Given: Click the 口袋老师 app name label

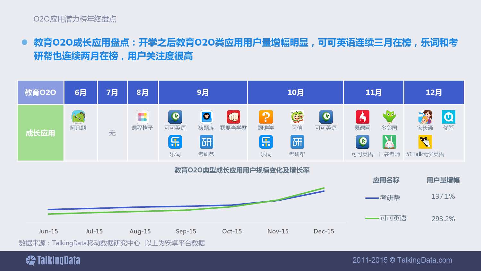Looking at the screenshot, I should 389,154.
